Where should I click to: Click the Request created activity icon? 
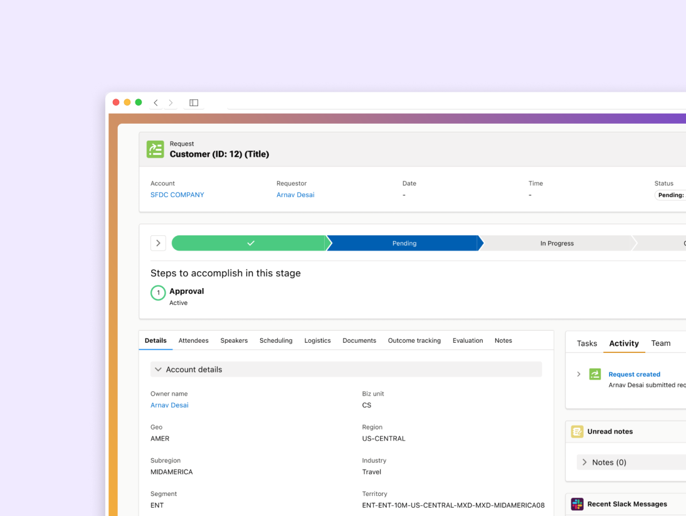click(x=595, y=374)
